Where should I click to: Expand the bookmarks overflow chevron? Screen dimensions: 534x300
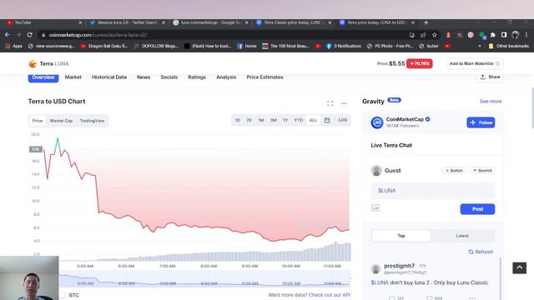click(480, 46)
